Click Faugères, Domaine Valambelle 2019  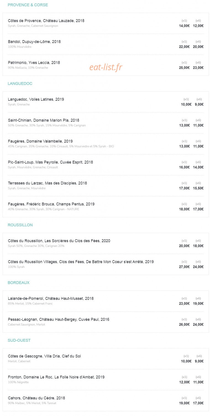pyautogui.click(x=40, y=141)
